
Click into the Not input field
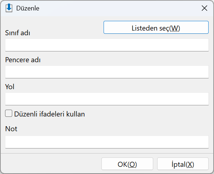tap(107, 142)
